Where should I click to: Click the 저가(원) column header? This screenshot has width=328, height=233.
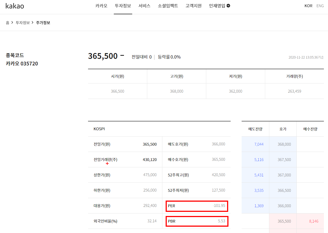(x=236, y=76)
